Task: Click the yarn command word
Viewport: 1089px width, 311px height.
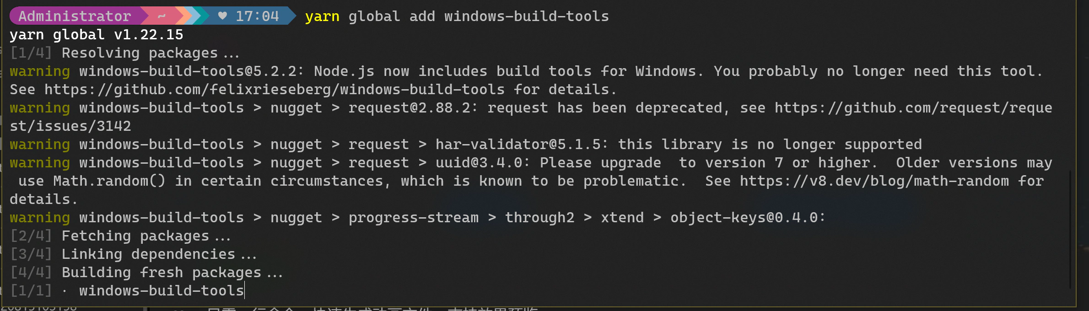Action: [322, 16]
